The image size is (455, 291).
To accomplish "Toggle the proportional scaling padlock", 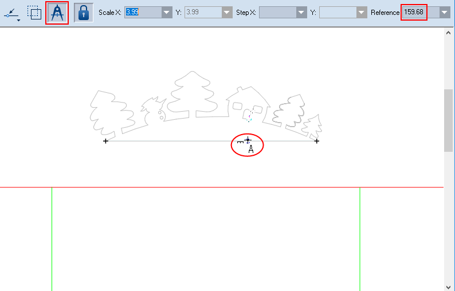I will click(84, 13).
